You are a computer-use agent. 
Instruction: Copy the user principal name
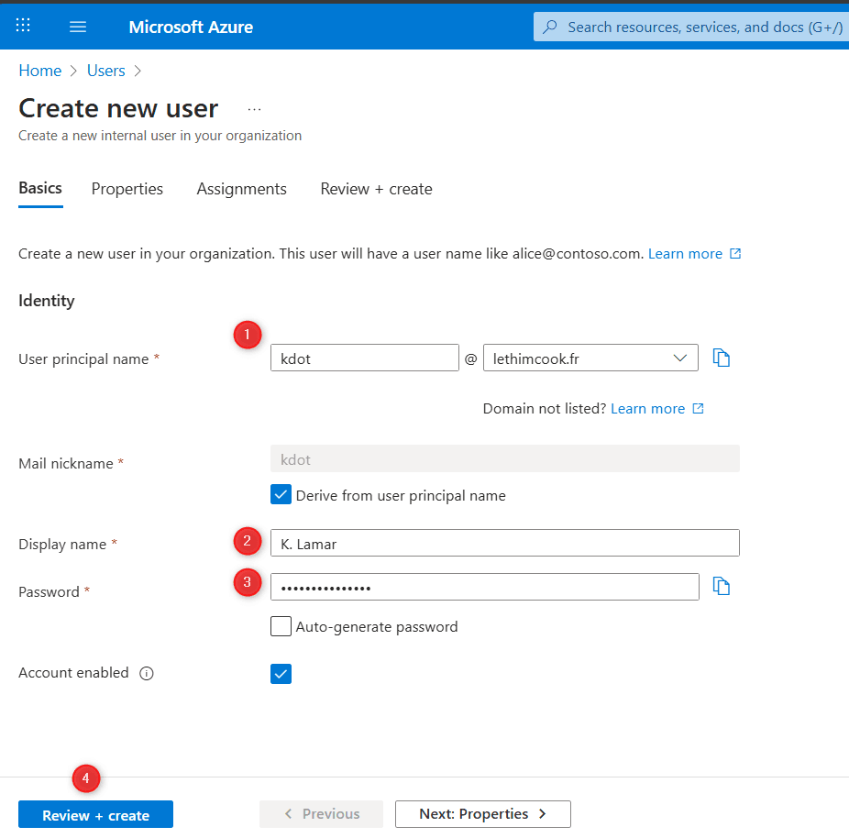722,358
